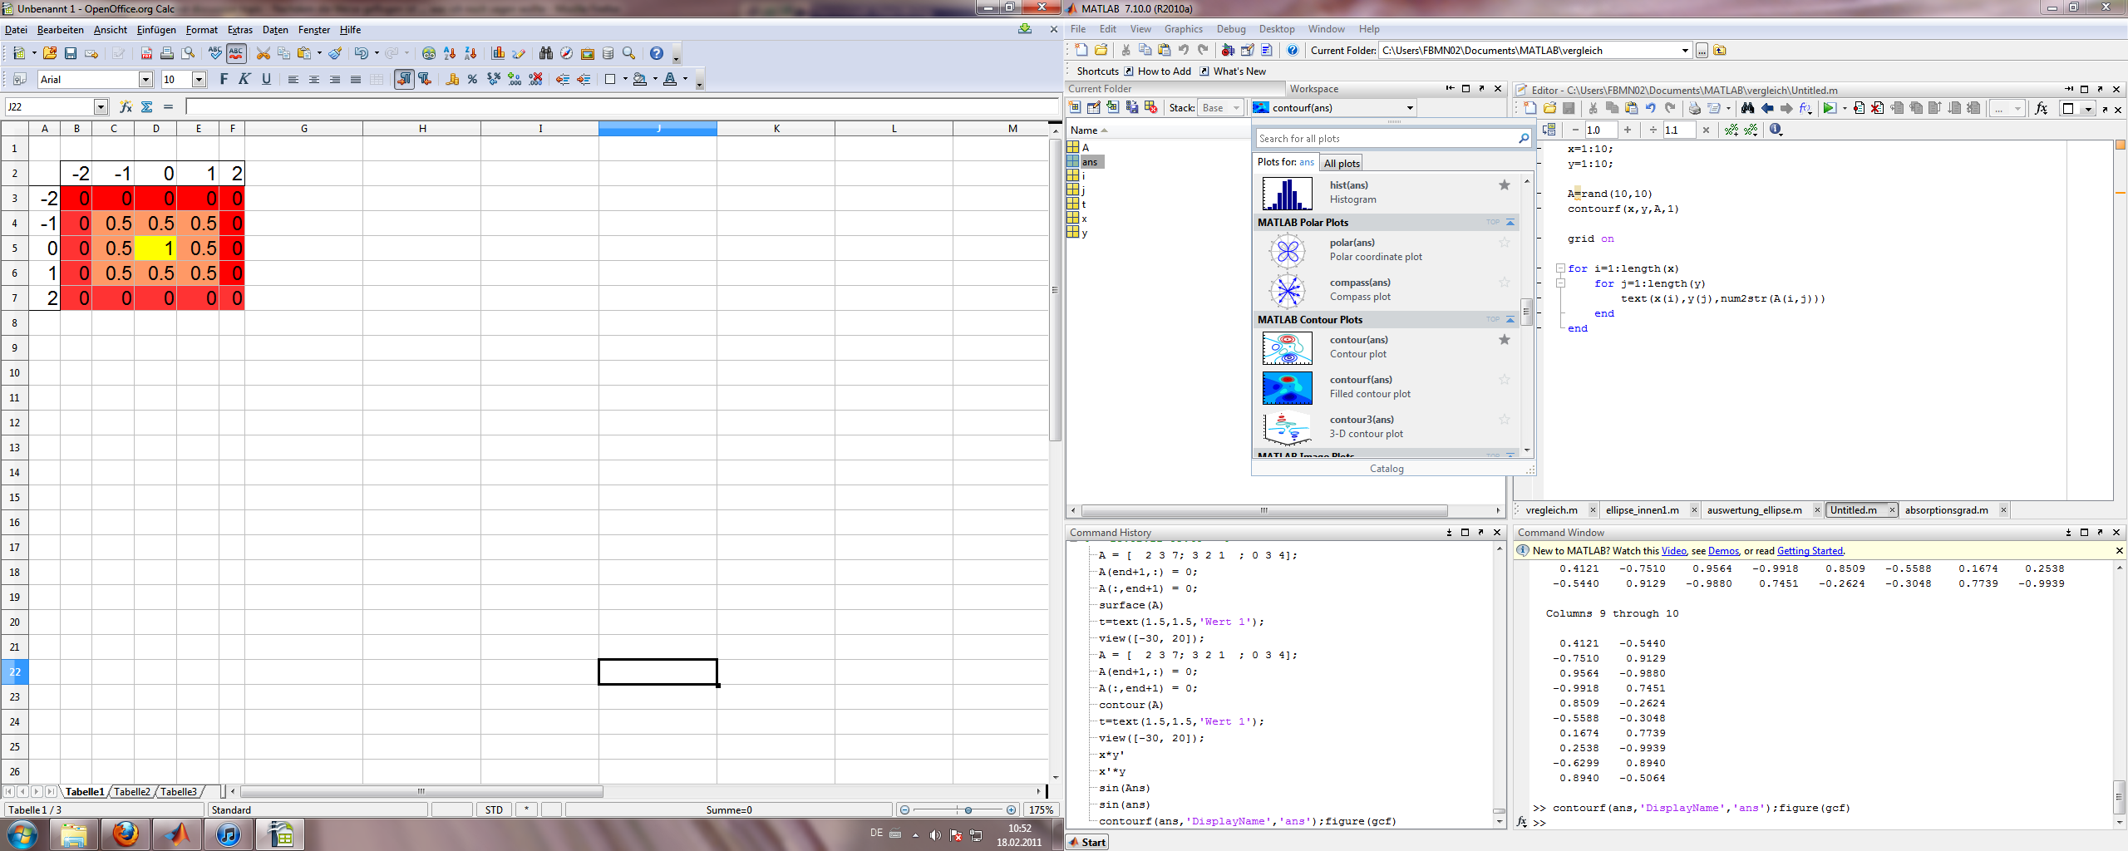Image resolution: width=2128 pixels, height=851 pixels.
Task: Open the Current Folder path dropdown
Action: tap(1684, 51)
